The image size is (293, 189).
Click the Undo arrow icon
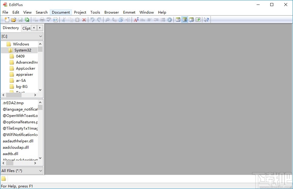(93, 20)
